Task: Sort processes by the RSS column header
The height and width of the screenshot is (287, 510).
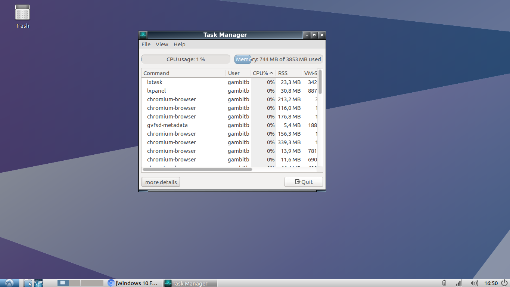Action: (289, 73)
